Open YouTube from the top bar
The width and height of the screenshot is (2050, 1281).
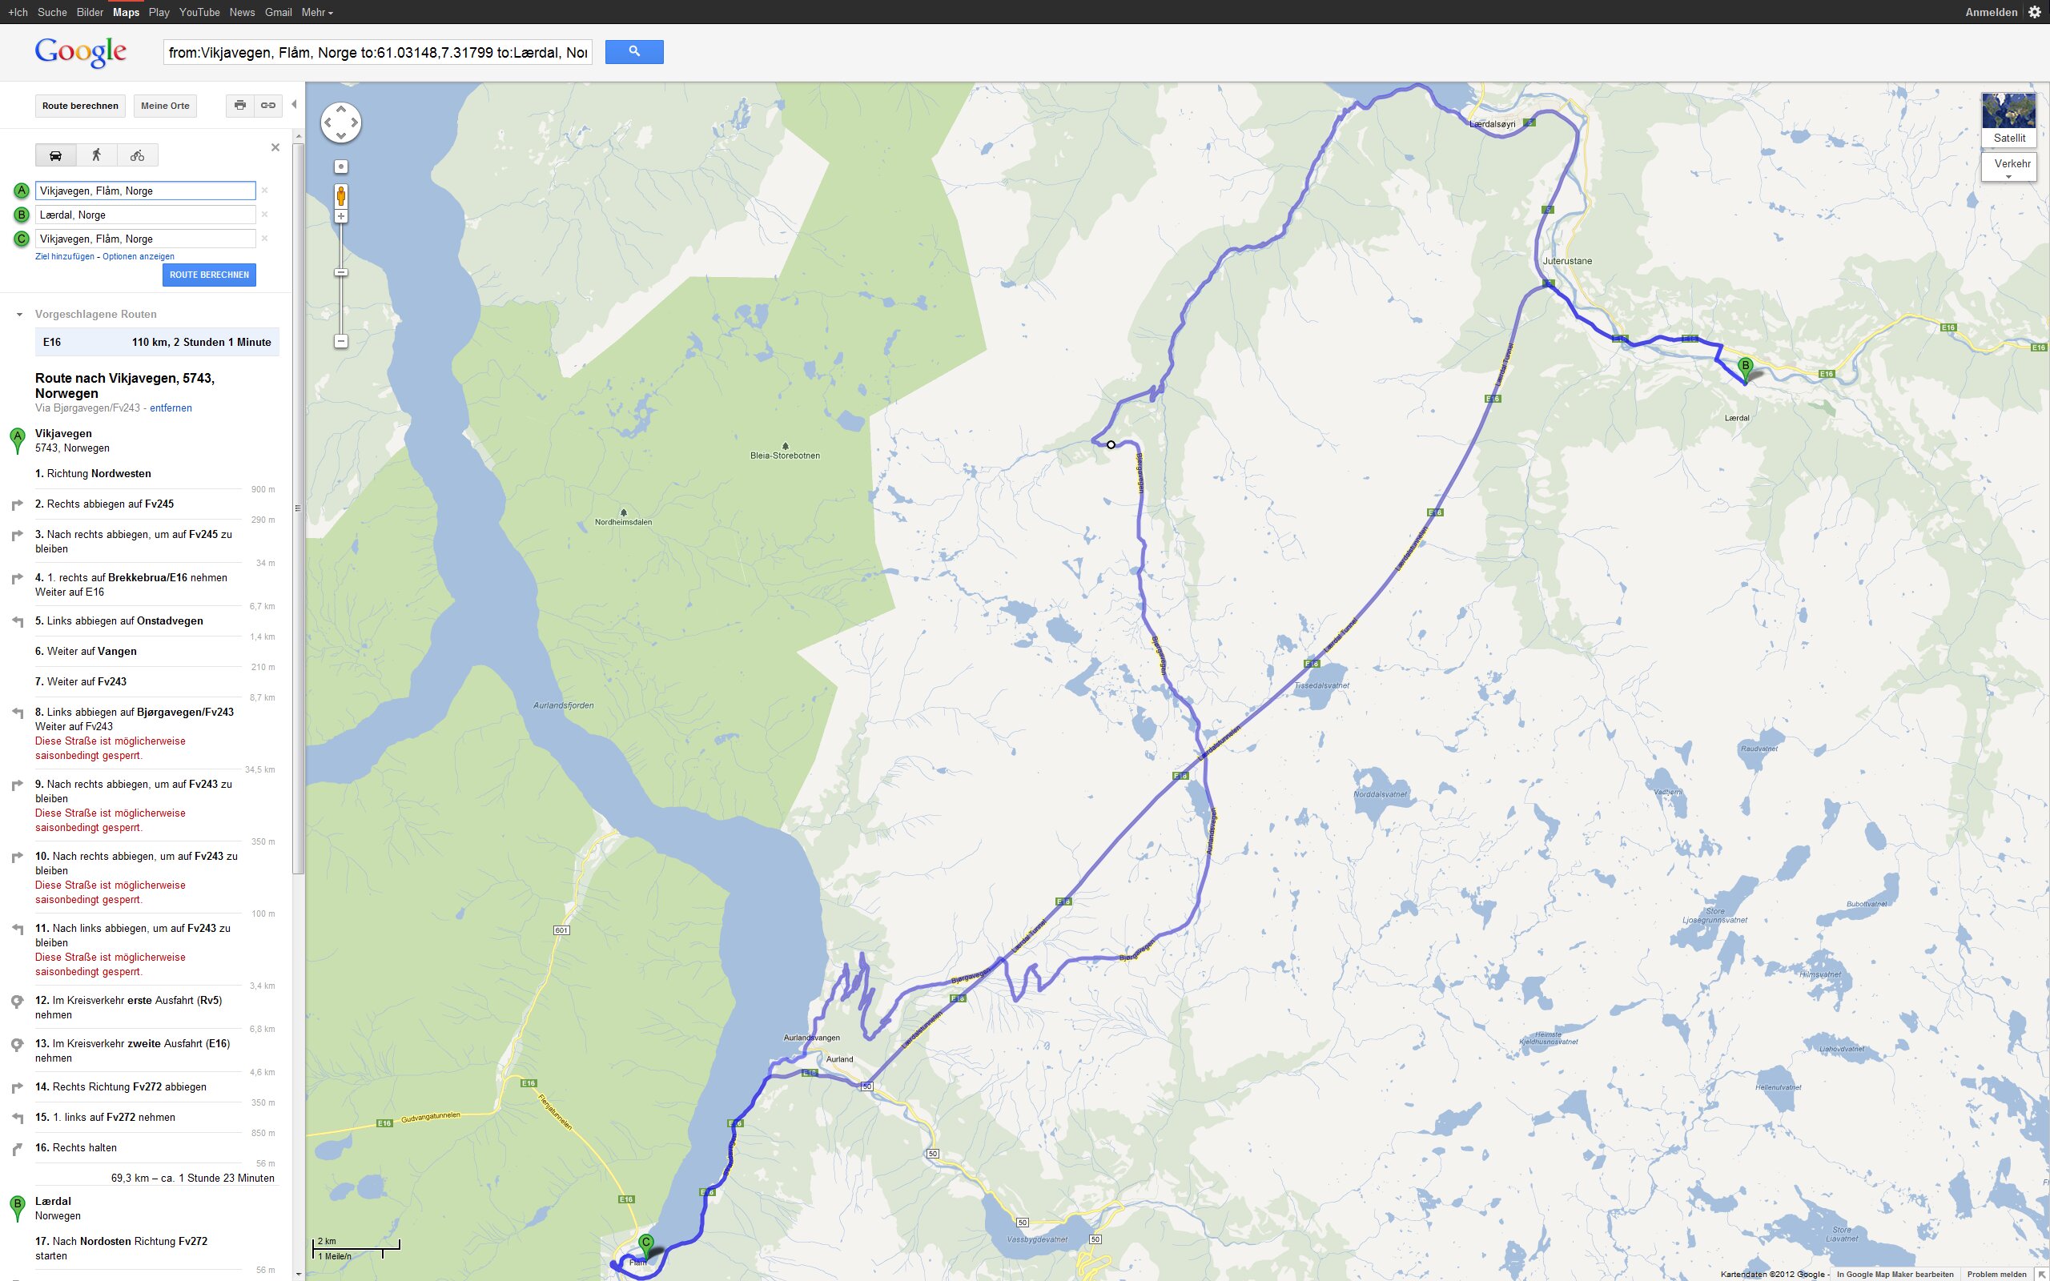[199, 12]
